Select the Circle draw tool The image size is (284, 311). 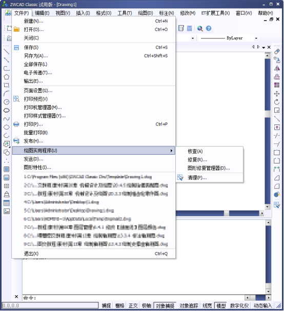coord(7,102)
